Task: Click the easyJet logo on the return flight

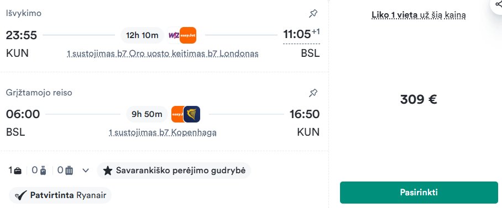Action: [x=177, y=114]
